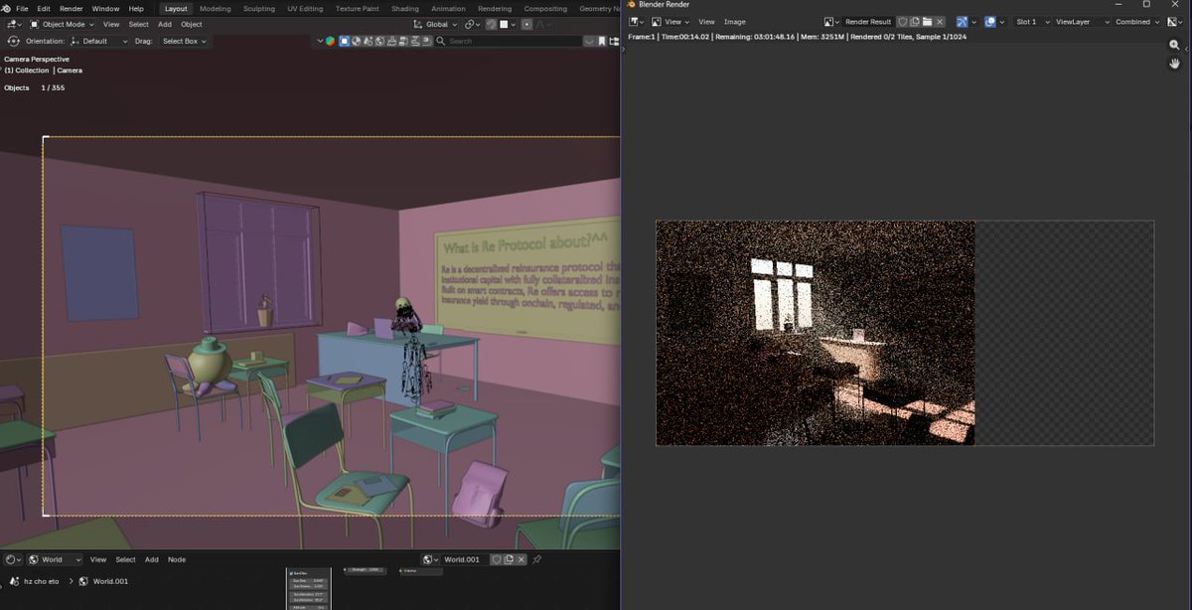Viewport: 1192px width, 610px height.
Task: Switch to the UV Editing workspace tab
Action: coord(305,8)
